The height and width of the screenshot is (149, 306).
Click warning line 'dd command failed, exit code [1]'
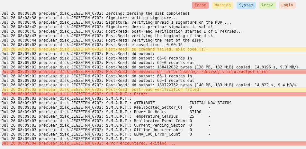tap(154, 49)
